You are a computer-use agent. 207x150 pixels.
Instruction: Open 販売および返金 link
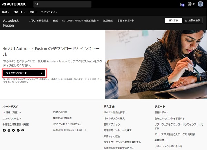(112, 136)
